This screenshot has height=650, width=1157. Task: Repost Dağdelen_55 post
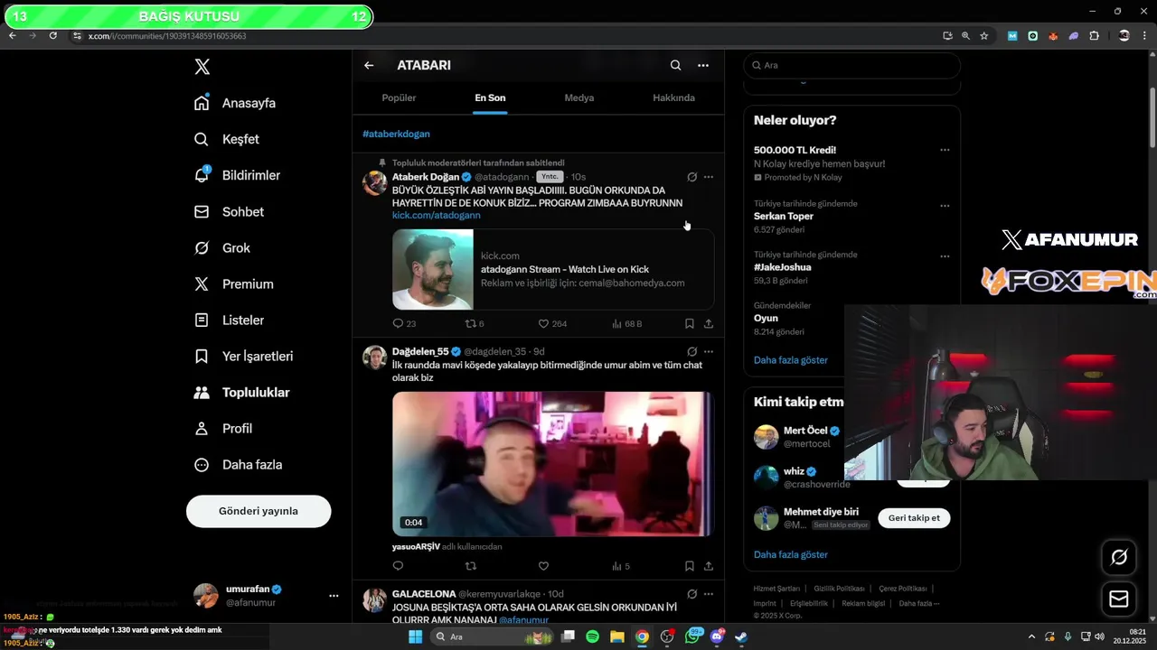click(470, 566)
